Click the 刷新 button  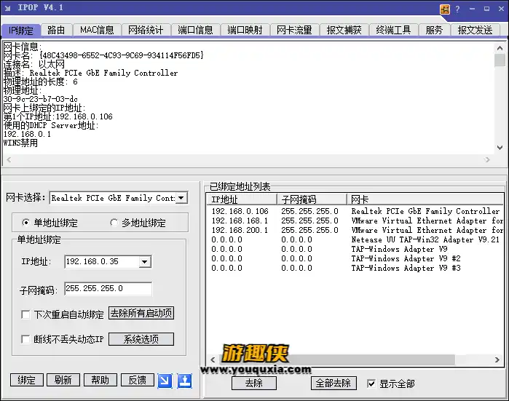click(63, 380)
